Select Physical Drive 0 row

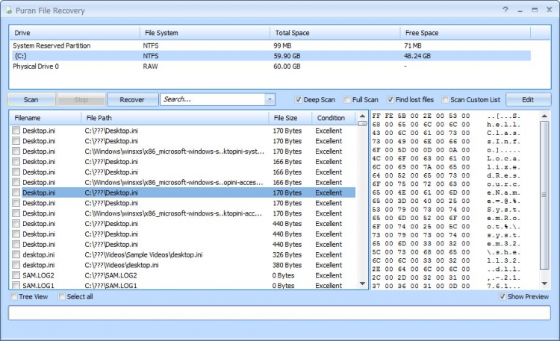pos(36,66)
